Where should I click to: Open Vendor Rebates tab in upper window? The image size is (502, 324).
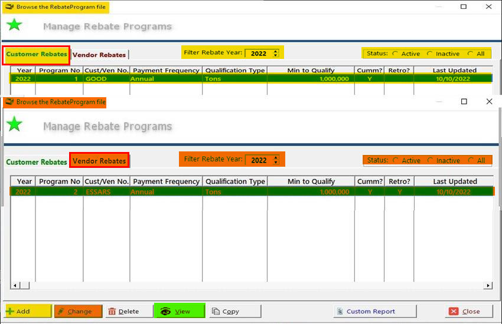pos(99,55)
